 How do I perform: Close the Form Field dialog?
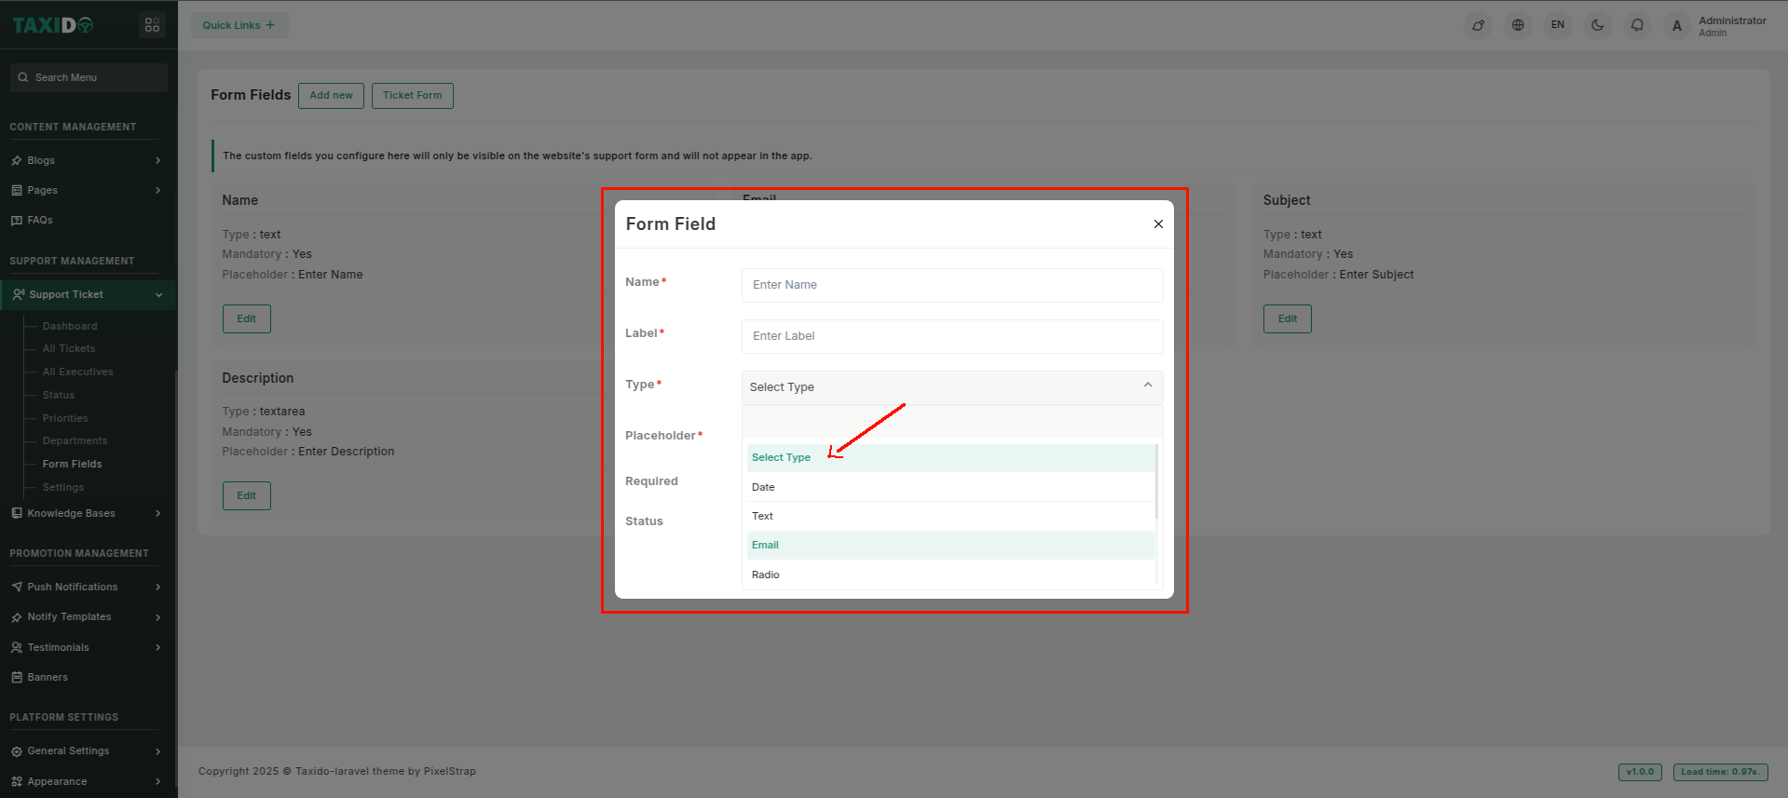pos(1158,224)
